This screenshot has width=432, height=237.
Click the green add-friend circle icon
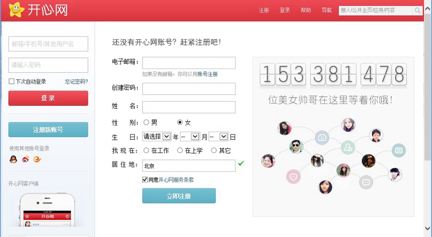pos(348,147)
